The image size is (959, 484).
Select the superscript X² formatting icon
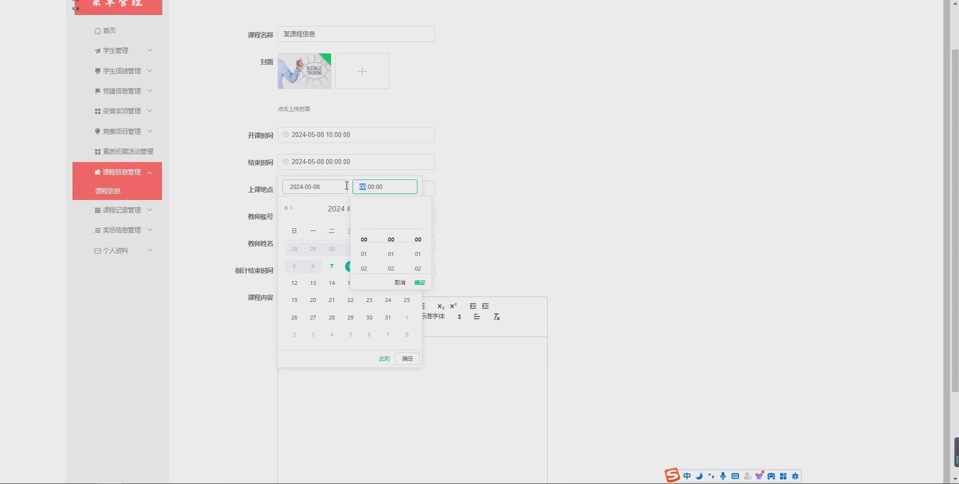point(453,306)
